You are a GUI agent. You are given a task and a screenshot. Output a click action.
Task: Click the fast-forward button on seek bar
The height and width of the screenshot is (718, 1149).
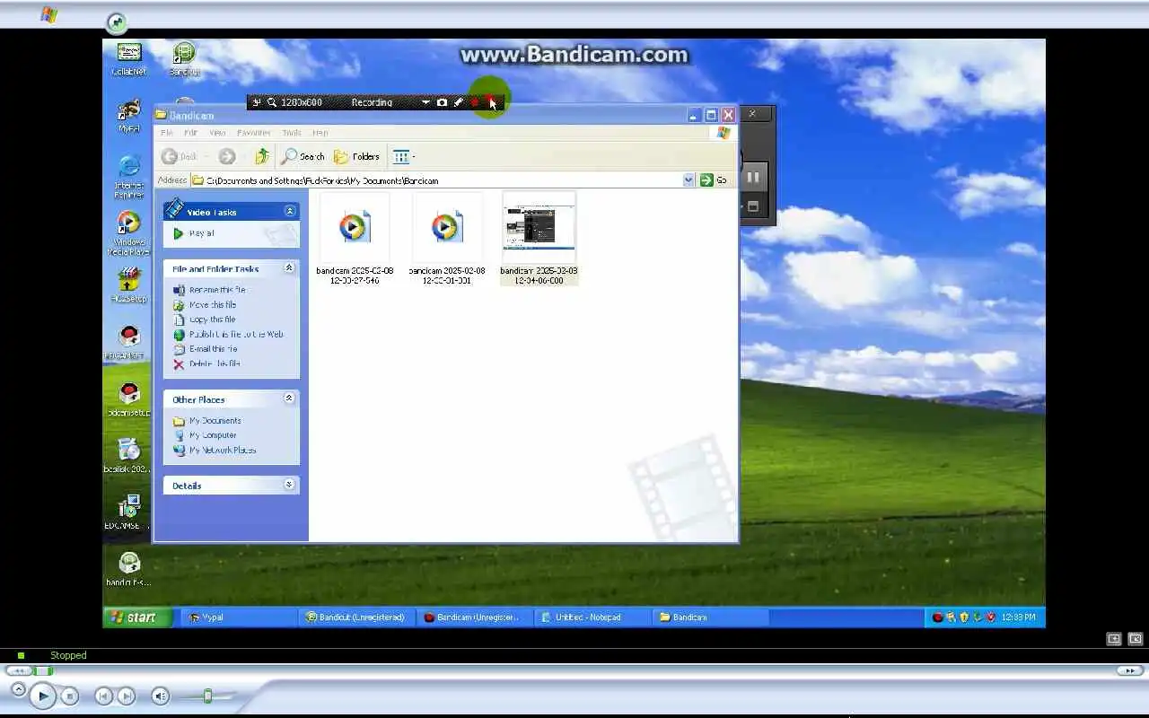[1129, 670]
